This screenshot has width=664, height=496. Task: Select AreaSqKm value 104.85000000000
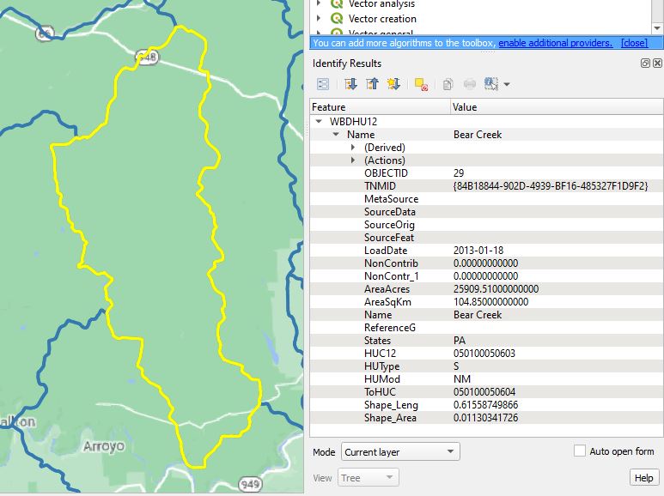tap(490, 302)
